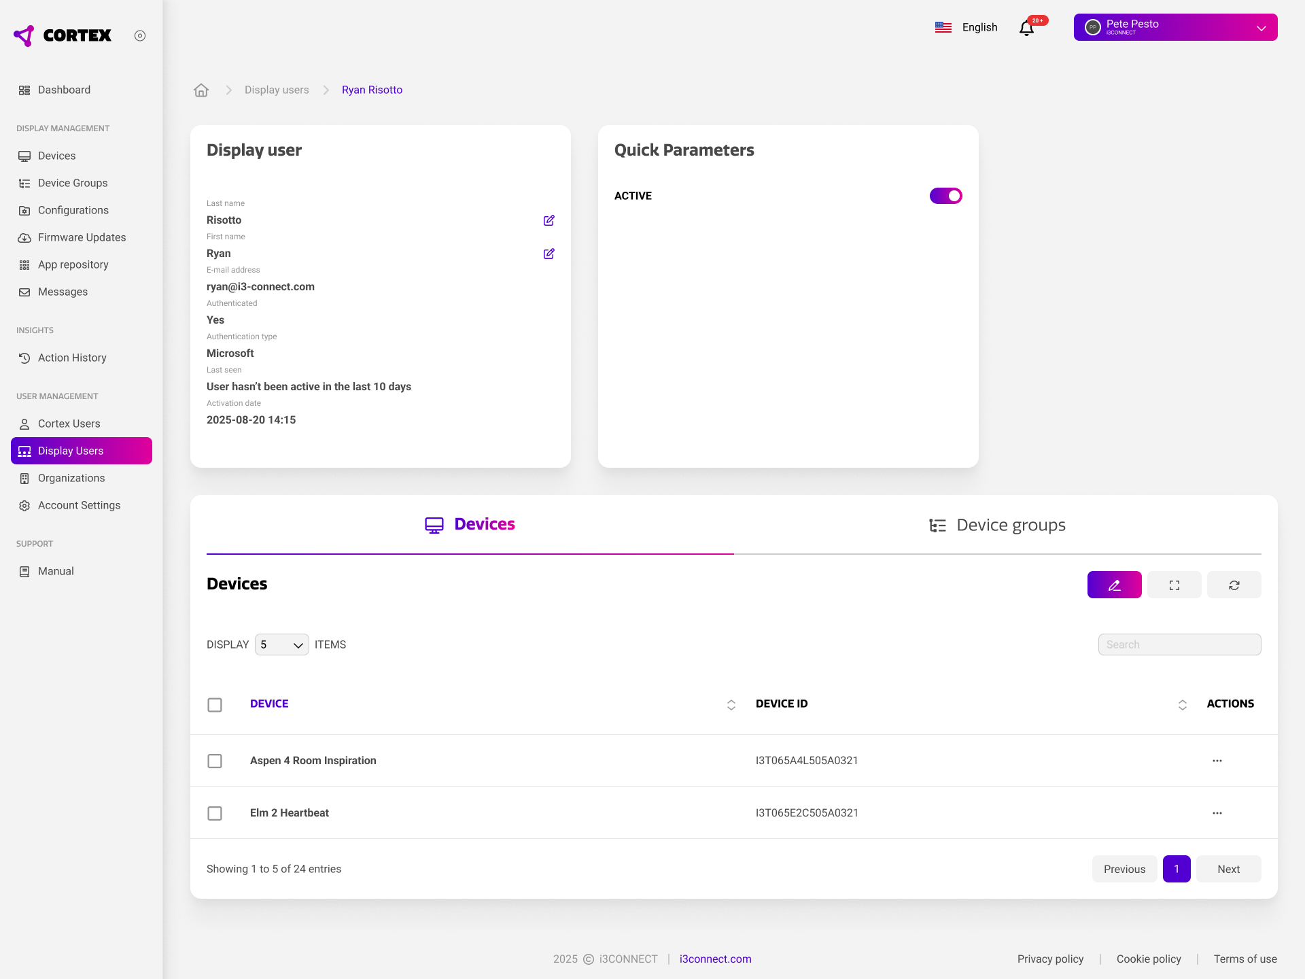Image resolution: width=1305 pixels, height=979 pixels.
Task: Click the fullscreen expand icon in Devices
Action: [1174, 585]
